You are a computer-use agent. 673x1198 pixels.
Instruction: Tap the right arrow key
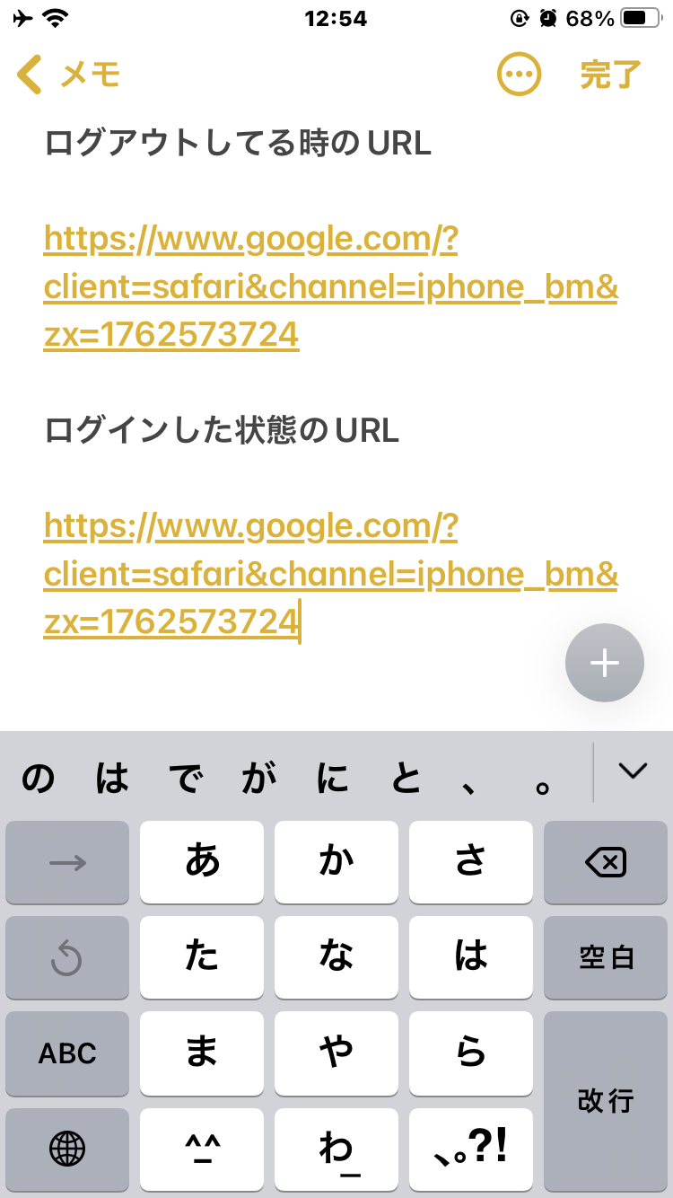(67, 862)
